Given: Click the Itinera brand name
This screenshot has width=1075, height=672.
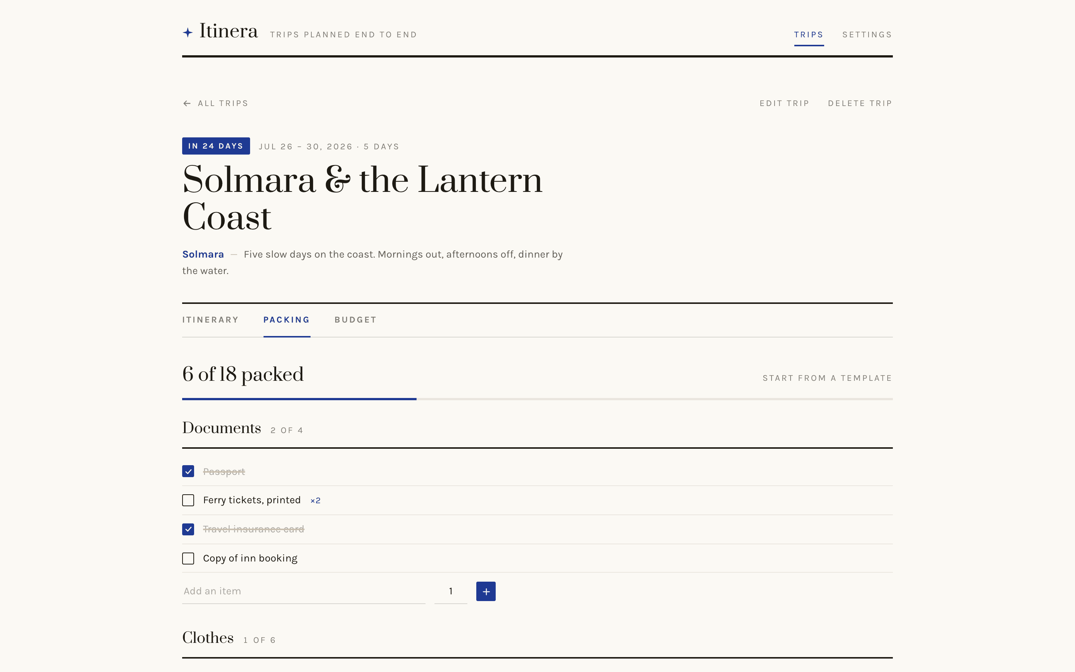Looking at the screenshot, I should 228,31.
